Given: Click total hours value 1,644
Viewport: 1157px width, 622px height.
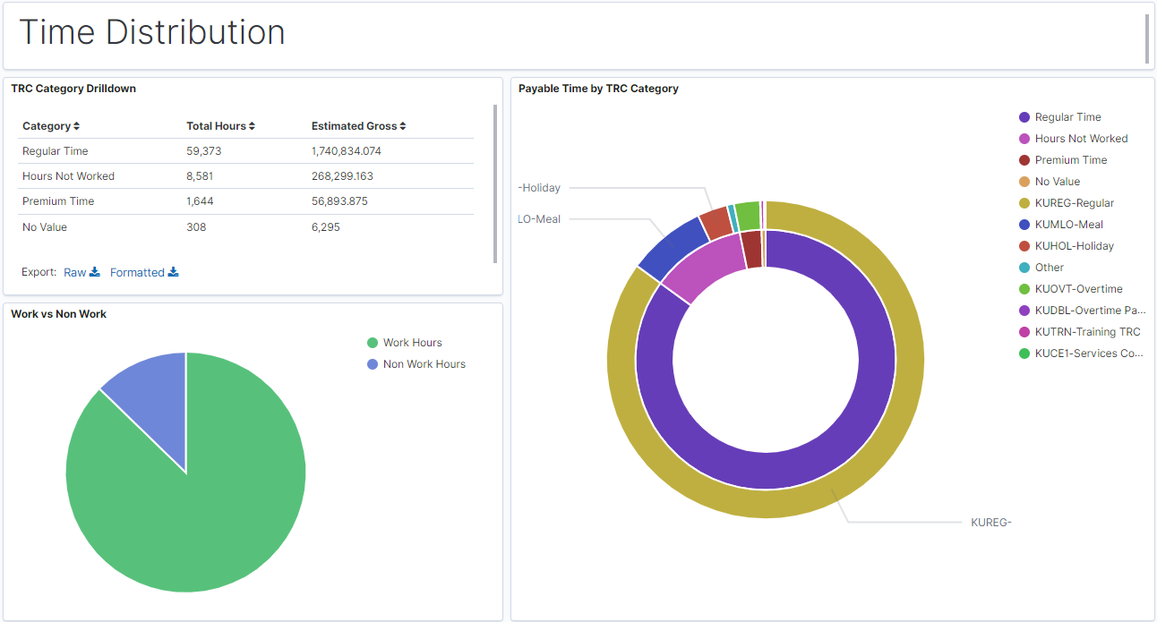Looking at the screenshot, I should click(200, 201).
